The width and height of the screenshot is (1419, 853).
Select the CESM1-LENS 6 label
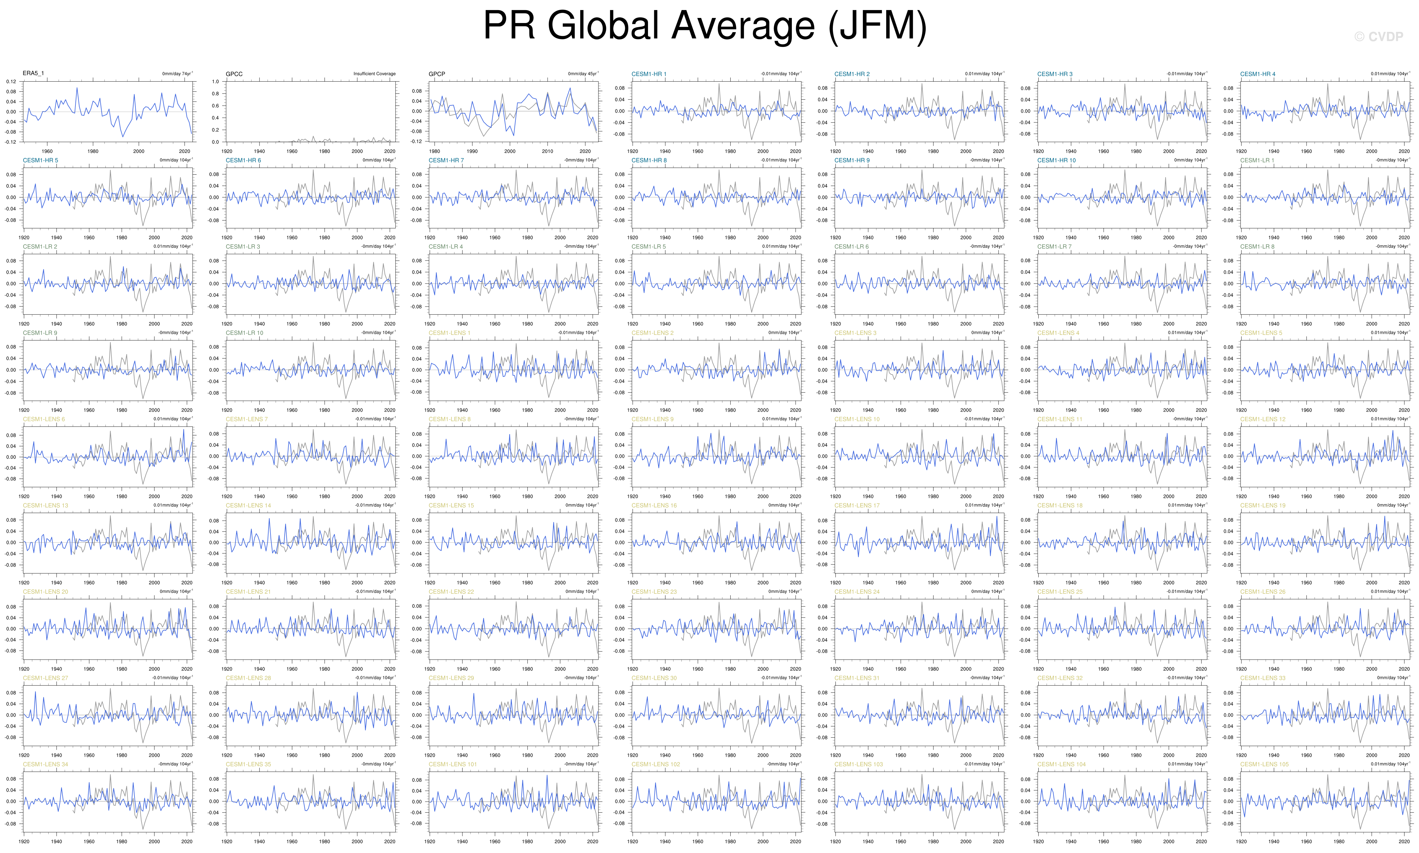pyautogui.click(x=44, y=419)
